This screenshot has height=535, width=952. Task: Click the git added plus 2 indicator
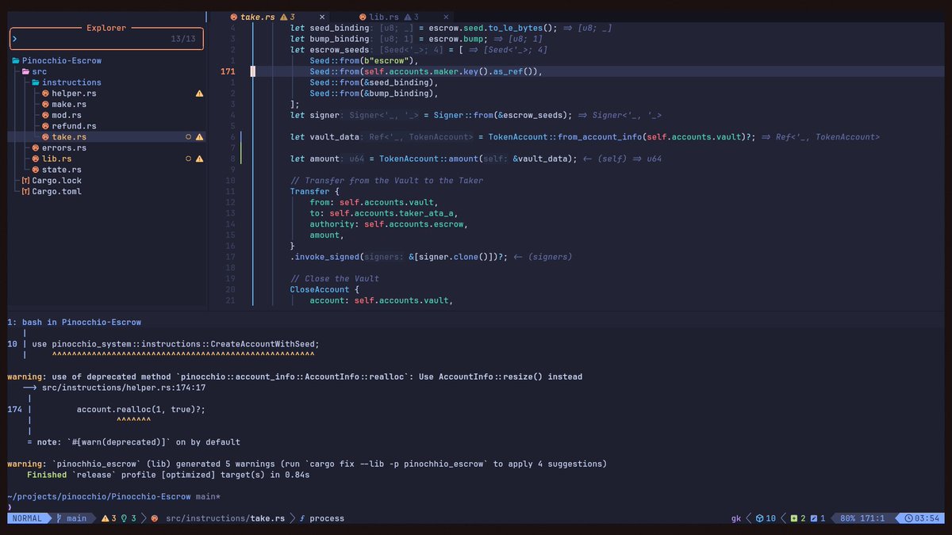click(x=798, y=518)
